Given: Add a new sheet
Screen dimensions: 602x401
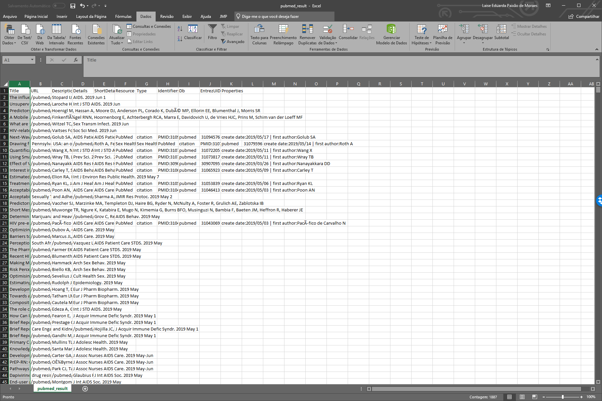Looking at the screenshot, I should 85,389.
